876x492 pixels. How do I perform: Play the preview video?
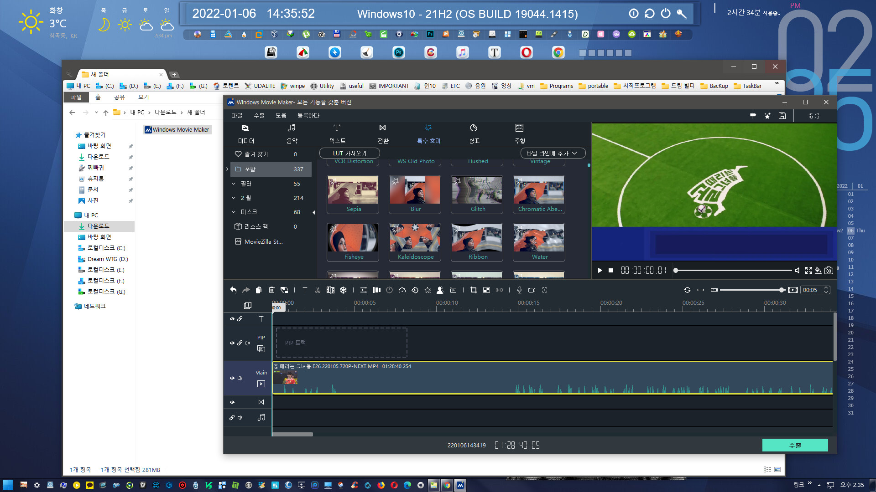tap(600, 270)
